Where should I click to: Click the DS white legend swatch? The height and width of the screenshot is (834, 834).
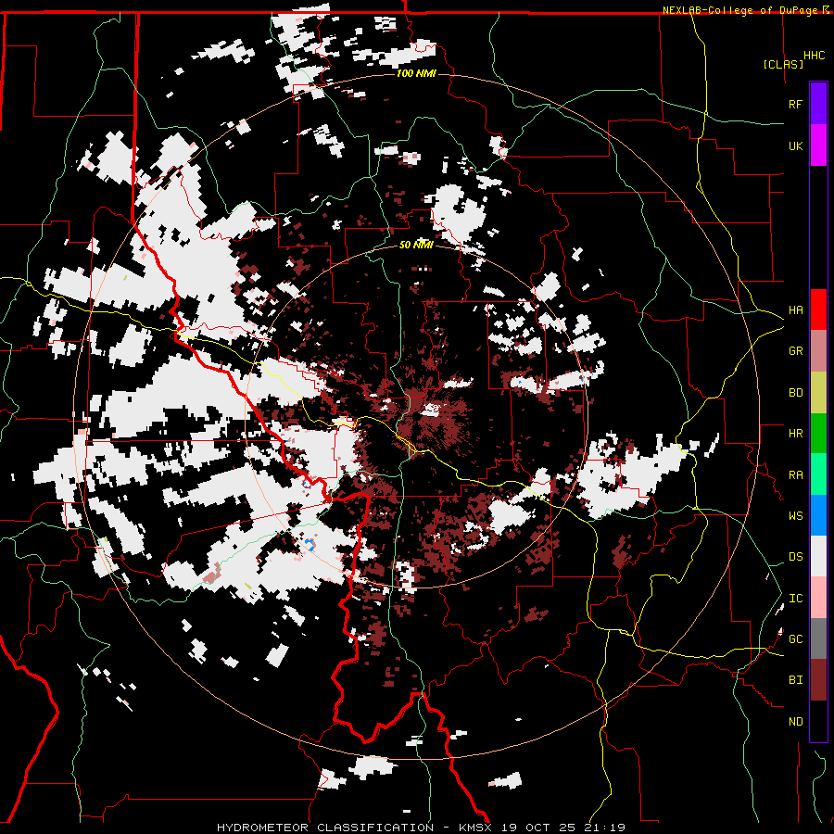tap(818, 556)
